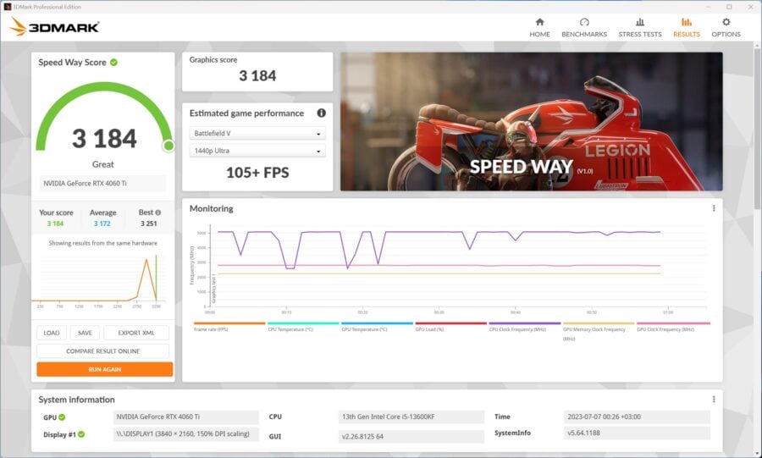Click the Time value 2023-07-07 00:26
The image size is (762, 458).
point(637,417)
